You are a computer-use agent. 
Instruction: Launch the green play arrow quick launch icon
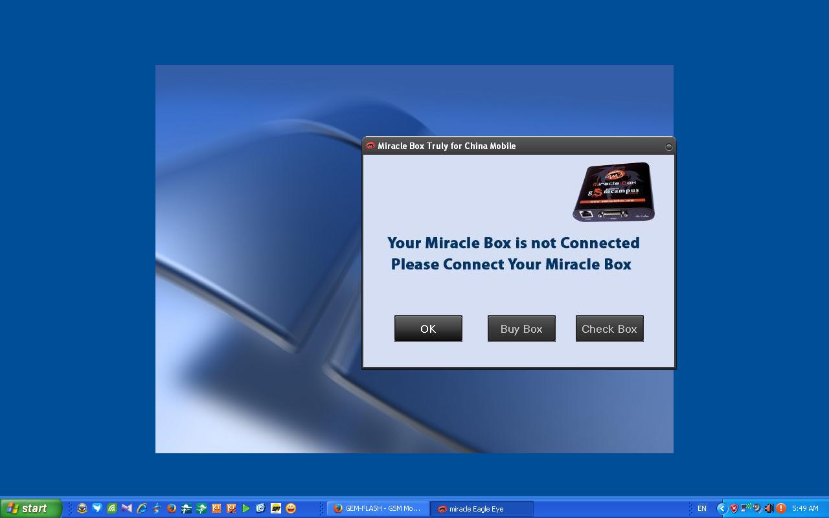(x=246, y=508)
